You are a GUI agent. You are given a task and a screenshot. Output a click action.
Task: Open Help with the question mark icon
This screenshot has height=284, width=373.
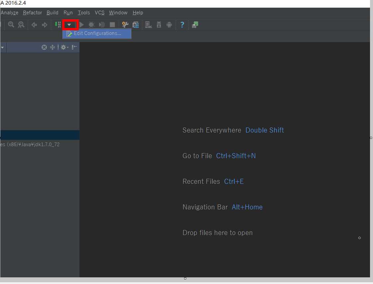point(182,25)
